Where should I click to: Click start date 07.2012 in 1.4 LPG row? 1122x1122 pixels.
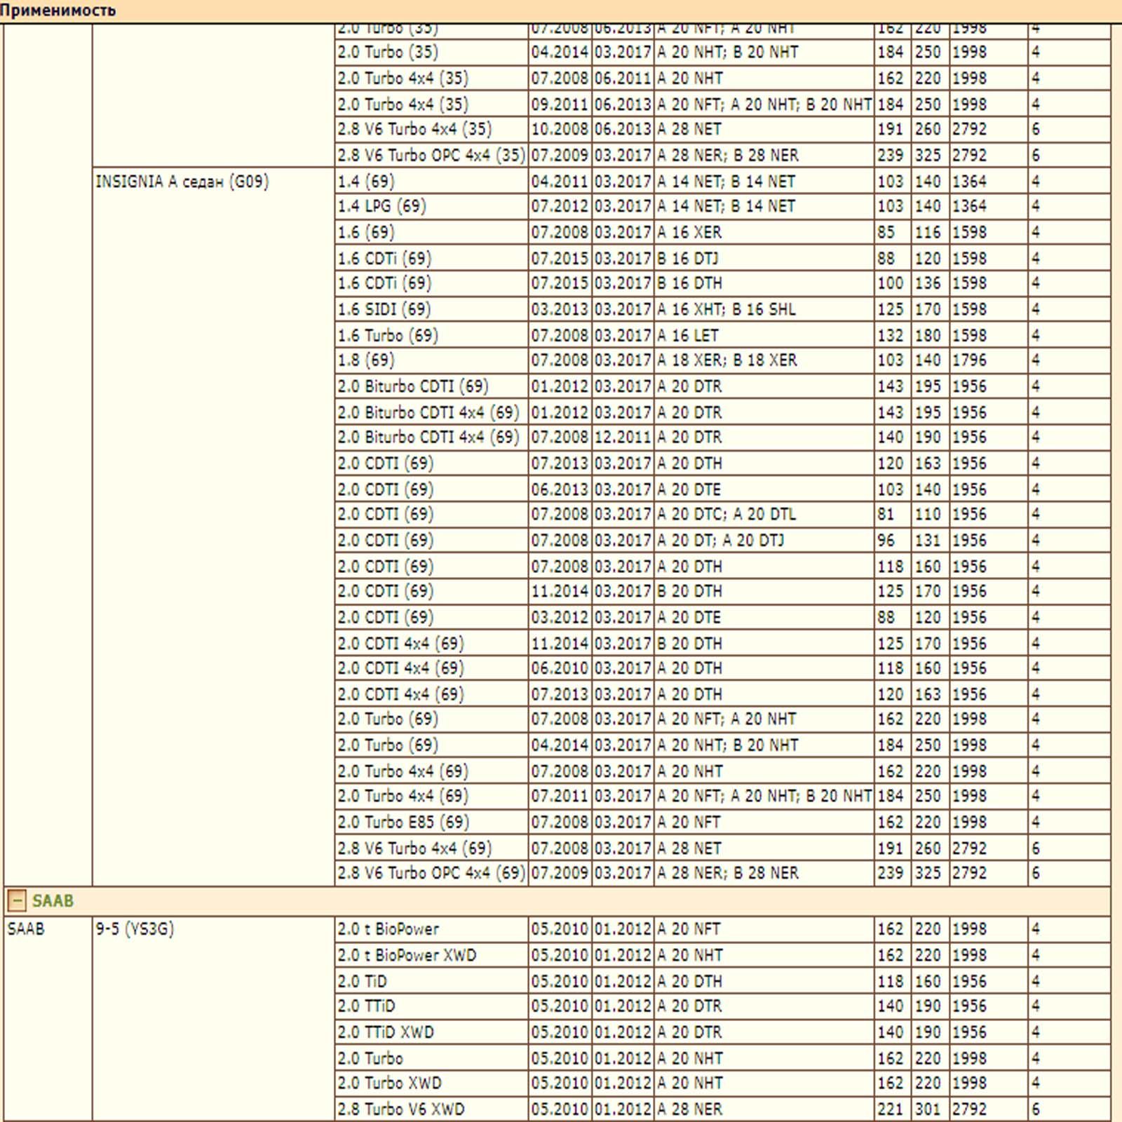click(560, 207)
